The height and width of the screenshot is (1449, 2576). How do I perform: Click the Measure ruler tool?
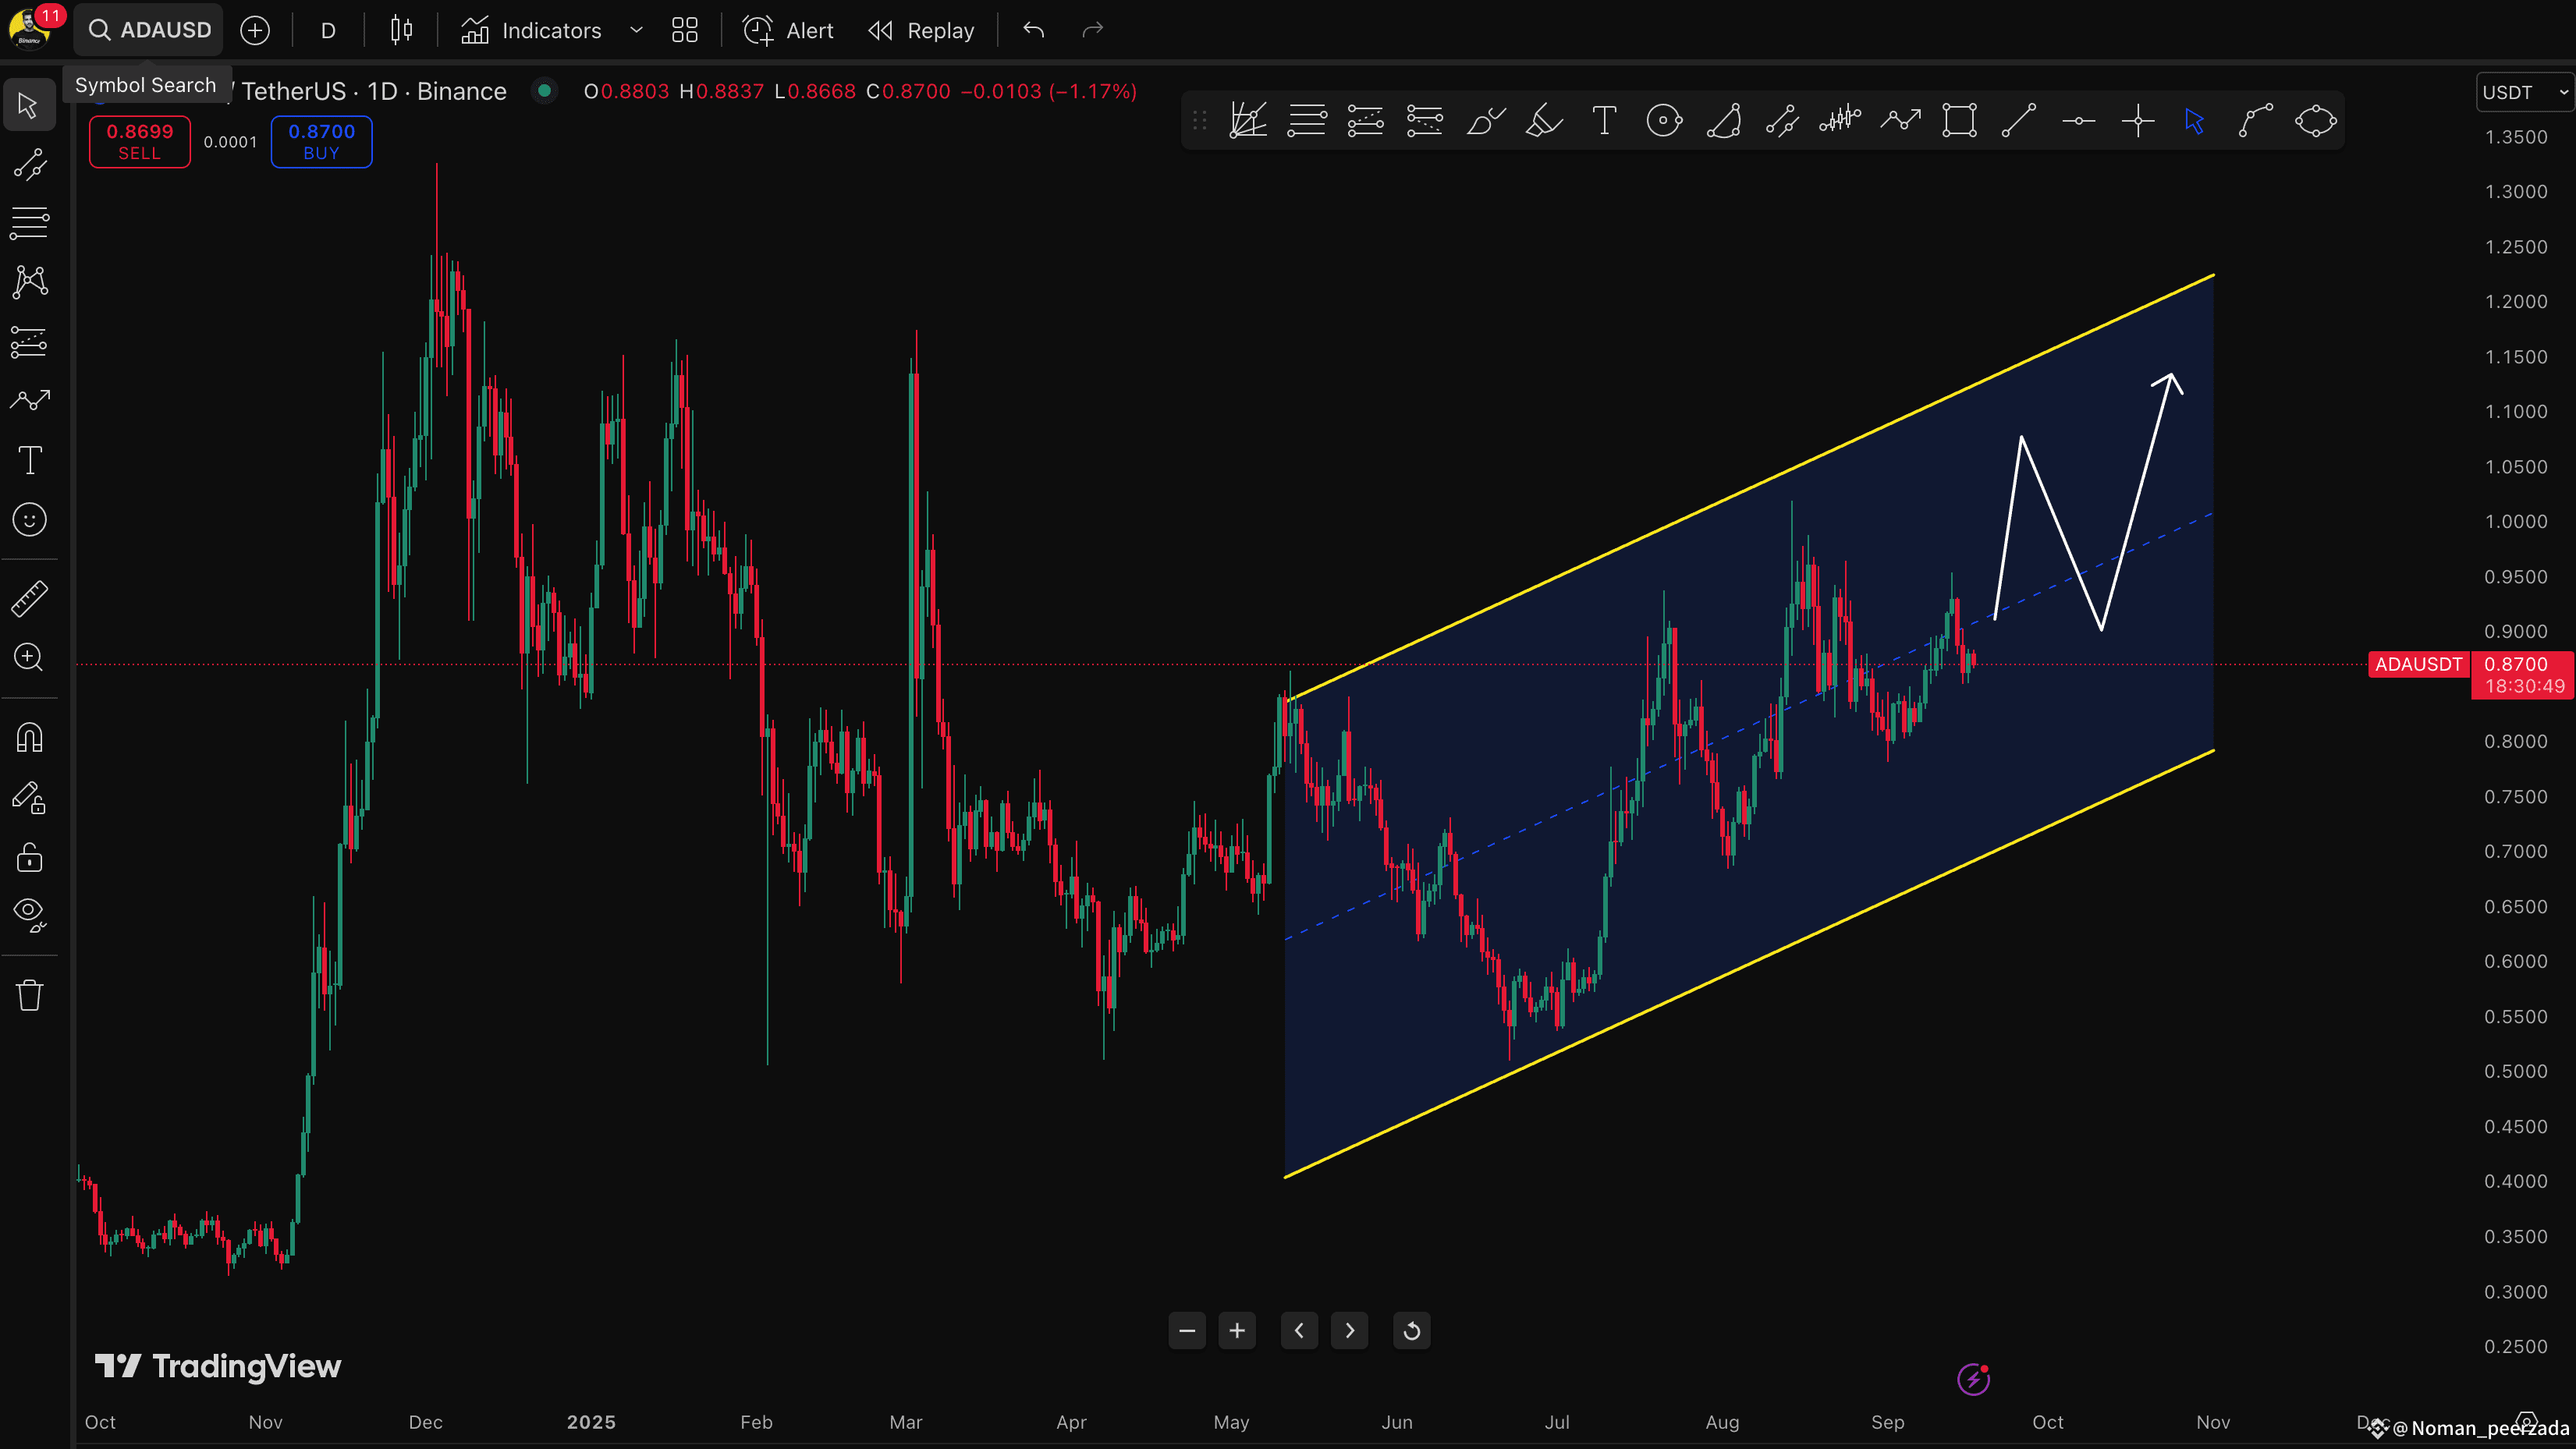click(30, 598)
